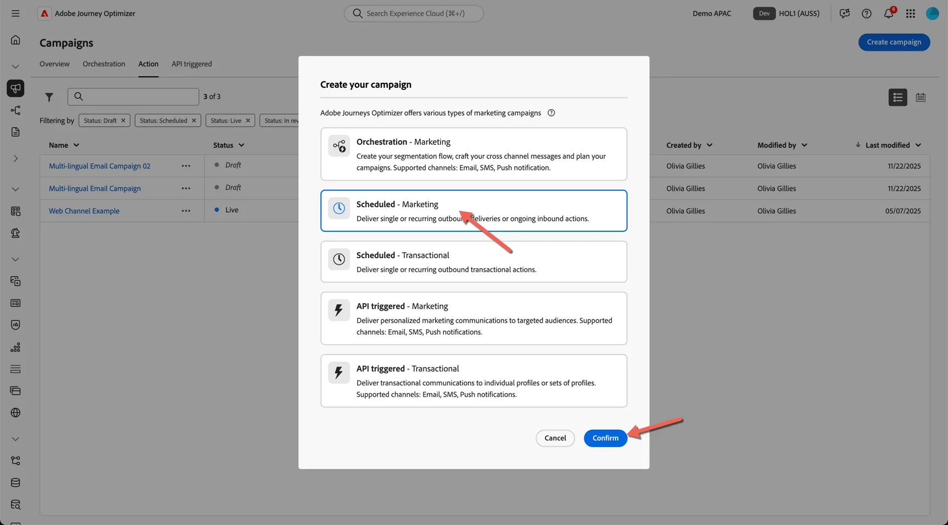Expand the Status column sort menu
Screen dimensions: 948x525
coord(241,145)
